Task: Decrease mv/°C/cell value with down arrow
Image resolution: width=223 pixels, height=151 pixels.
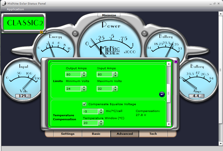Action: 101,113
